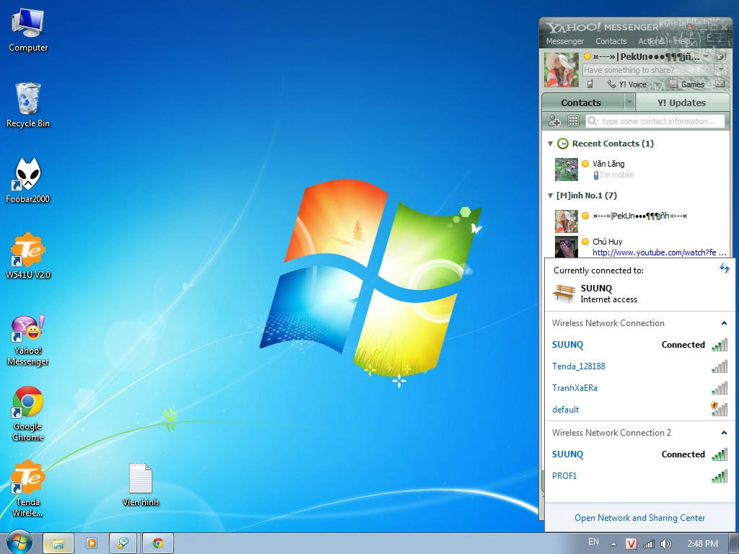The height and width of the screenshot is (554, 739).
Task: Open Windows Explorer from taskbar
Action: (x=58, y=543)
